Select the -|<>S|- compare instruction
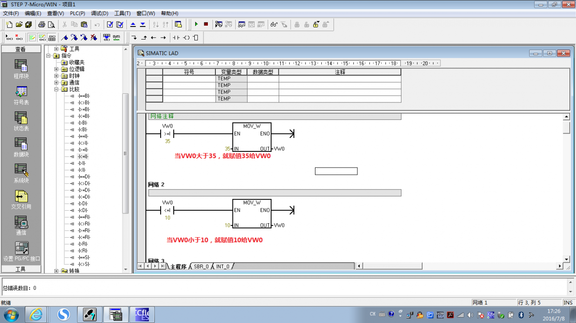Image resolution: width=576 pixels, height=323 pixels. [84, 265]
